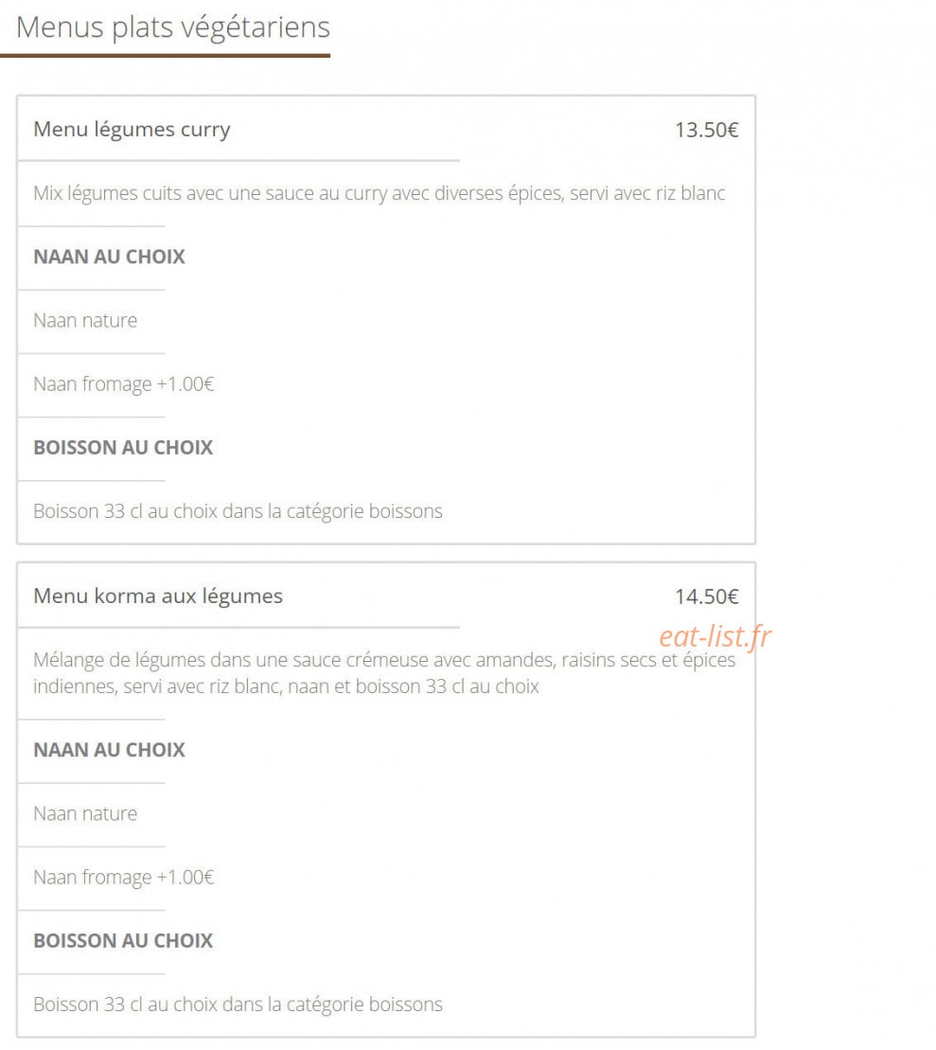Image resolution: width=936 pixels, height=1050 pixels.
Task: Select Boisson 33 cl option in korma menu
Action: point(238,1005)
